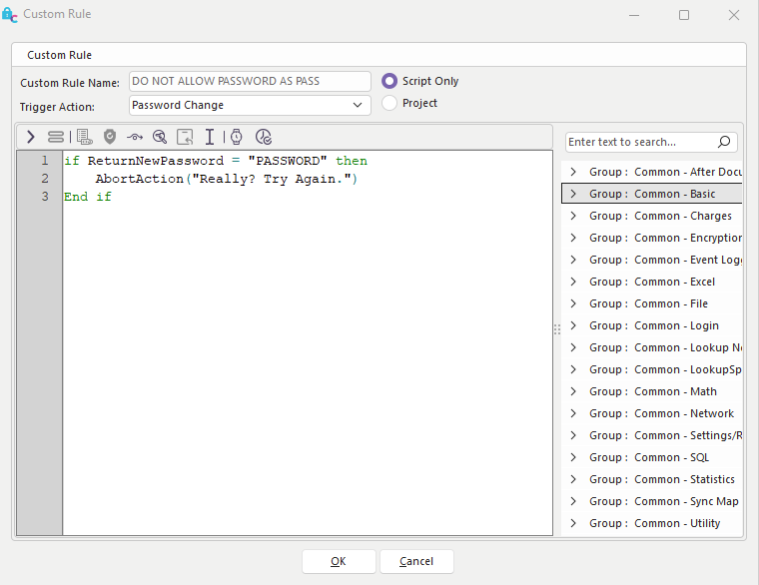Click the watch icon in the script toolbar
Screen dimensions: 759x585
[237, 137]
